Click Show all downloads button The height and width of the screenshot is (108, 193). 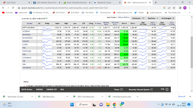182,97
